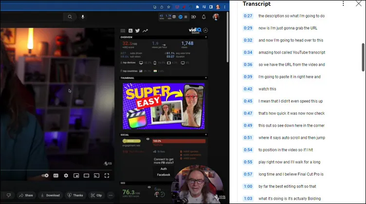The height and width of the screenshot is (204, 366).
Task: Click the YouTube Create video icon
Action: coord(194,17)
